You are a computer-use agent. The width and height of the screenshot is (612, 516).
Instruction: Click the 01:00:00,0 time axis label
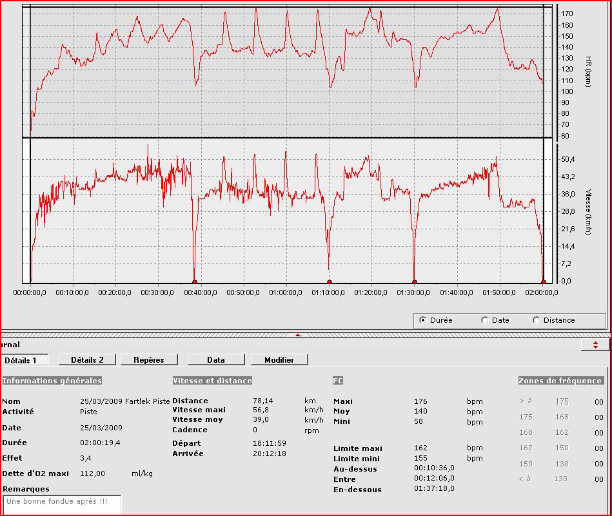(x=285, y=292)
